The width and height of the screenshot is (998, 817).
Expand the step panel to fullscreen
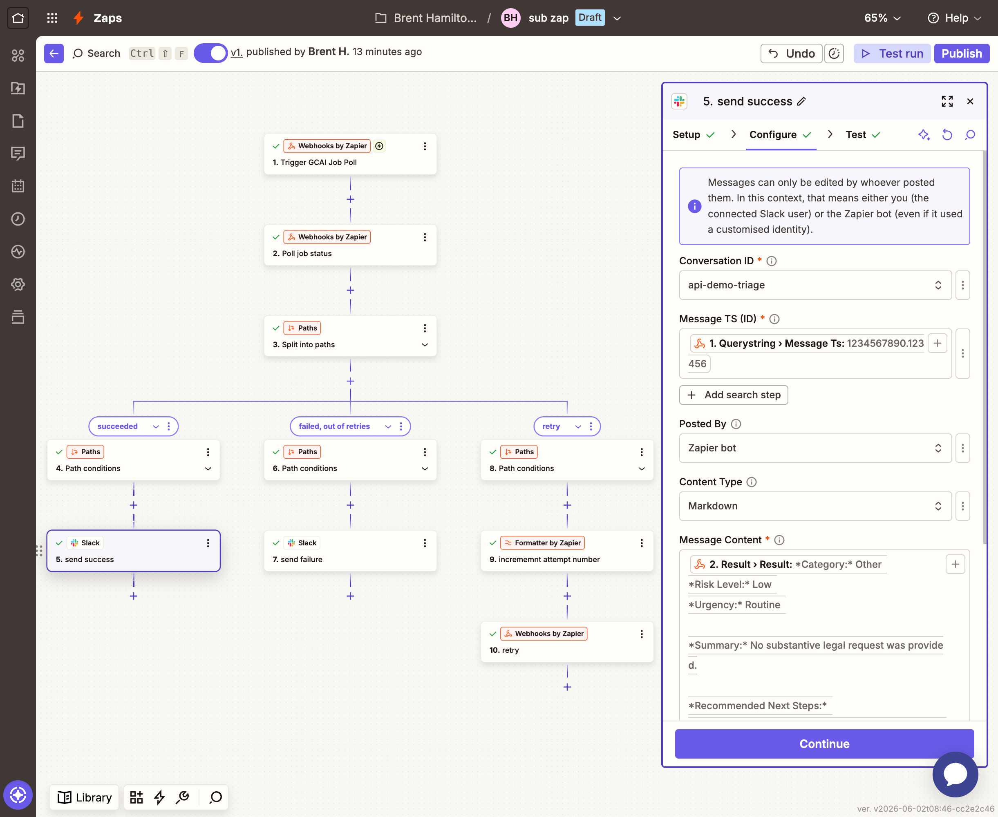click(947, 101)
